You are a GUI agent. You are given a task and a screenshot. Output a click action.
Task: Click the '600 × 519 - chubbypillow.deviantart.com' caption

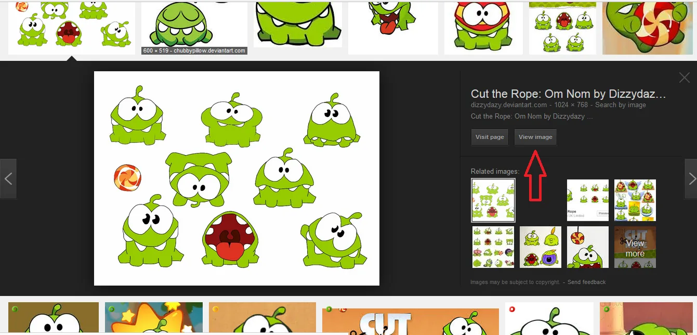click(194, 50)
